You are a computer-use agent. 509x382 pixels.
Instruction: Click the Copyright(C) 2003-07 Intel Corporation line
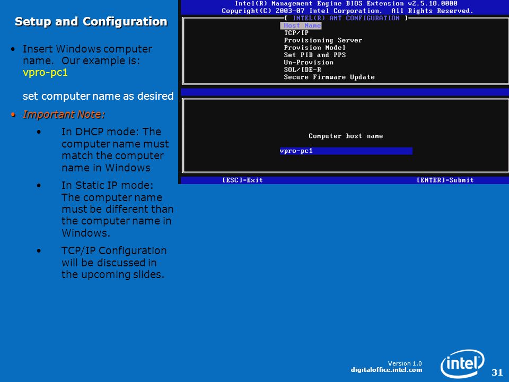(x=347, y=11)
